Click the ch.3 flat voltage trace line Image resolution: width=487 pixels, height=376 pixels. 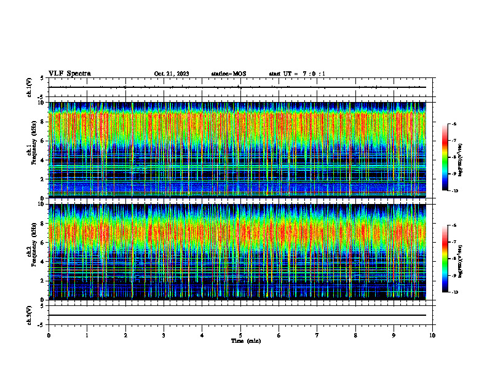point(237,315)
